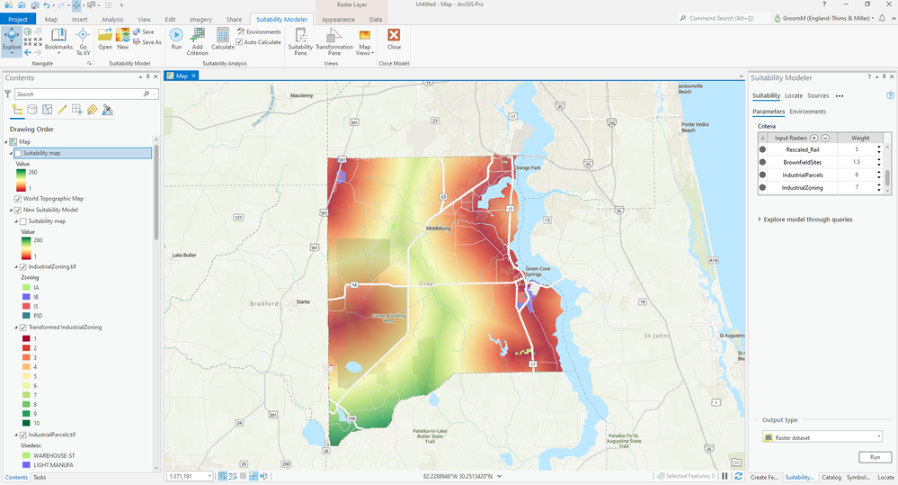
Task: Click the Bookmarks icon
Action: pos(58,36)
